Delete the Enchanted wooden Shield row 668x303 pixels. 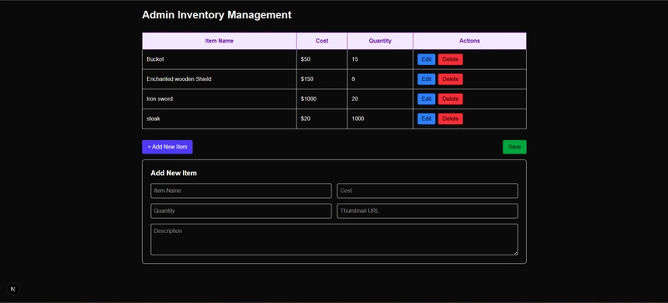[450, 78]
